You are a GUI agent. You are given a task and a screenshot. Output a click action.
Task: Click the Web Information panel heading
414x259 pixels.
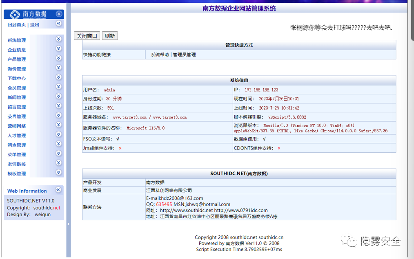pos(27,191)
